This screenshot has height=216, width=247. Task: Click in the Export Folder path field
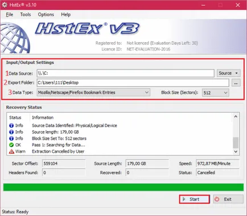tap(133, 83)
